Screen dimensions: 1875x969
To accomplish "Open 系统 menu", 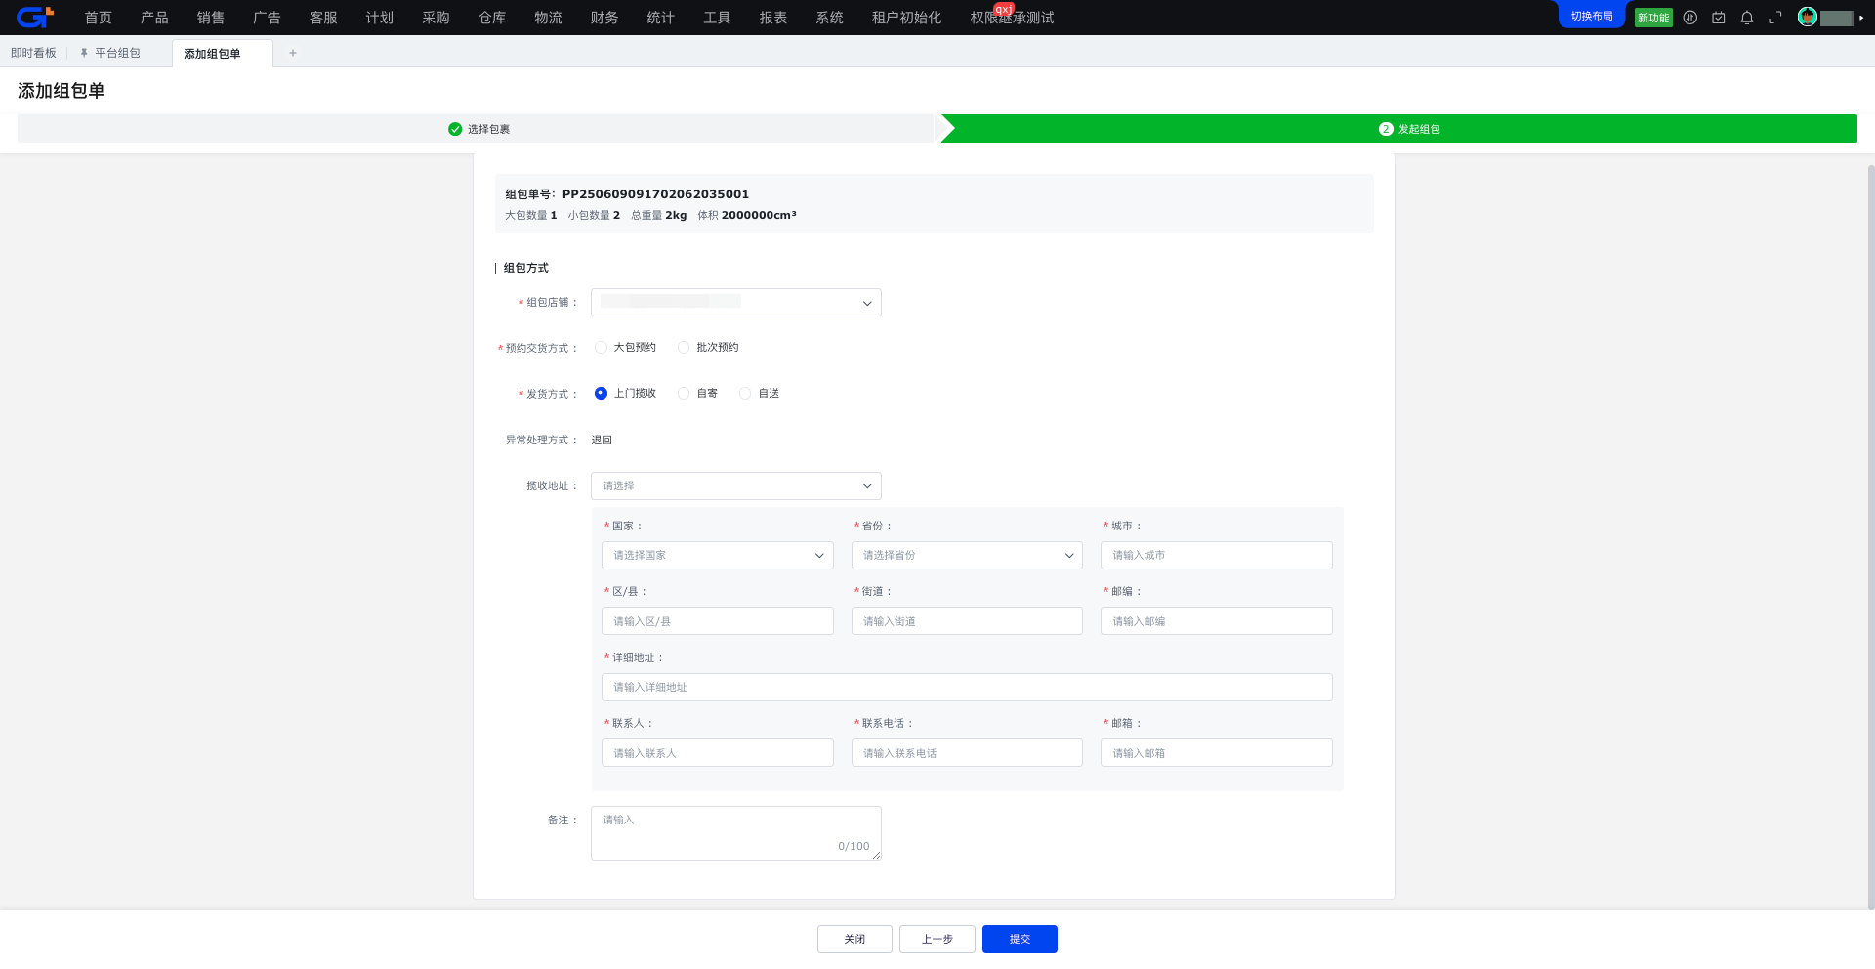I will 830,18.
